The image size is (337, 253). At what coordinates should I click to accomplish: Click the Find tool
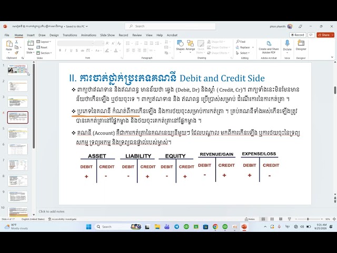tap(241, 42)
